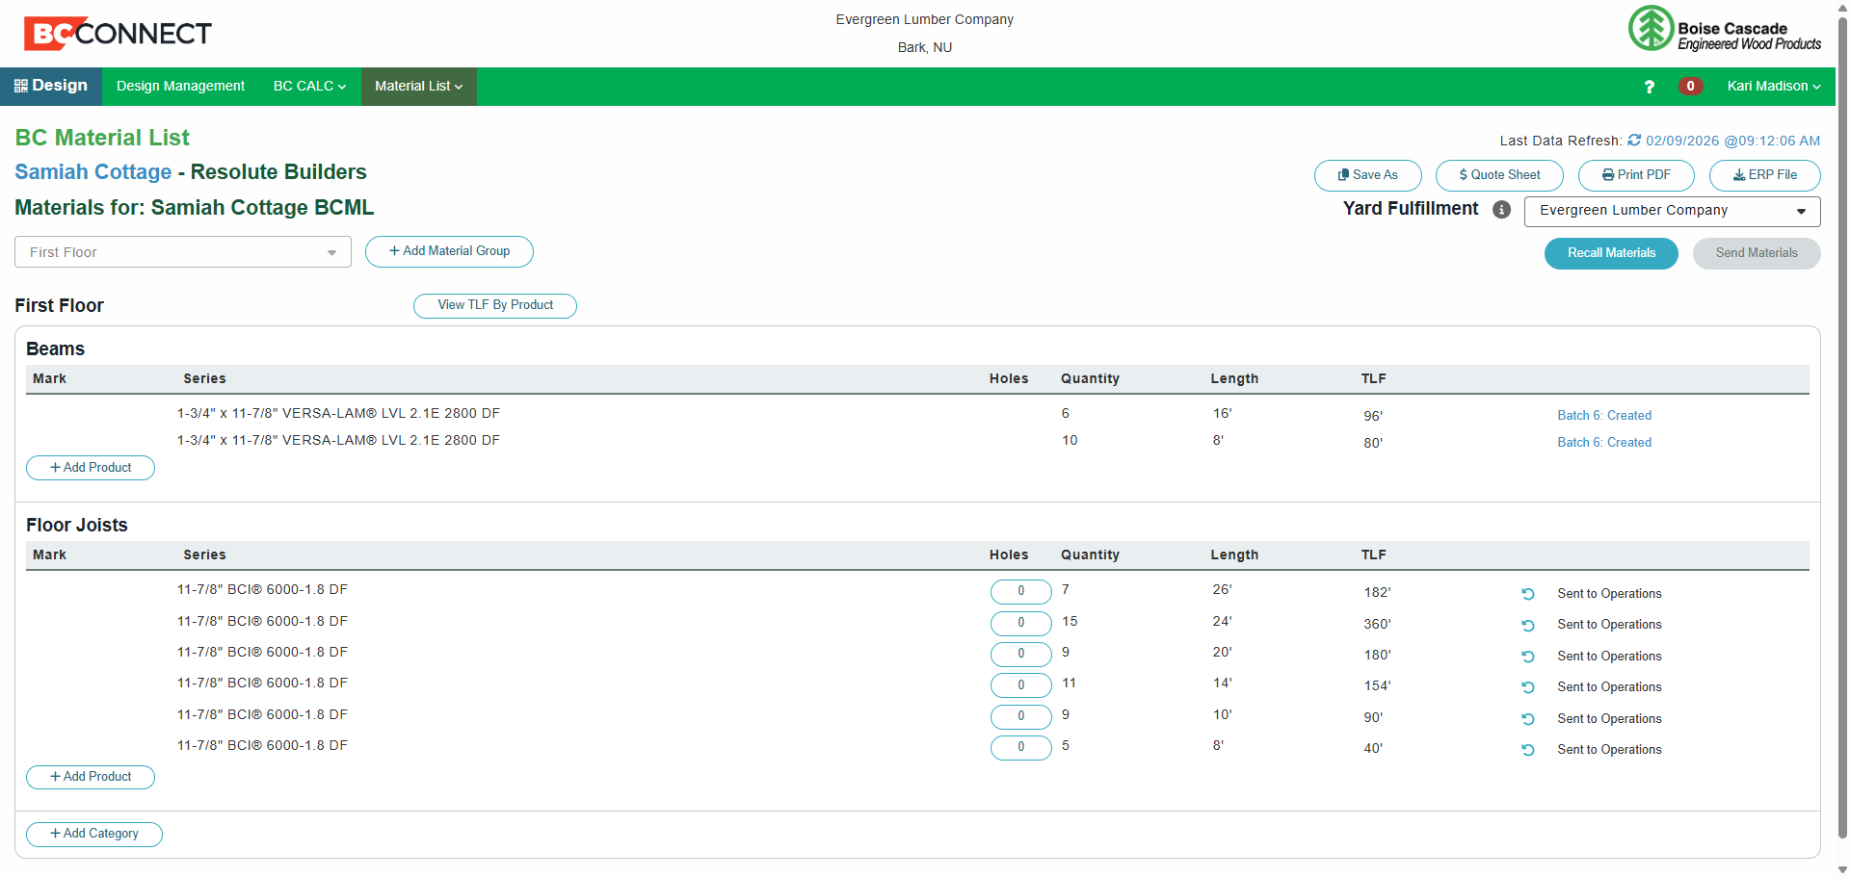The width and height of the screenshot is (1850, 877).
Task: Open Yard Fulfillment info icon
Action: 1501,210
